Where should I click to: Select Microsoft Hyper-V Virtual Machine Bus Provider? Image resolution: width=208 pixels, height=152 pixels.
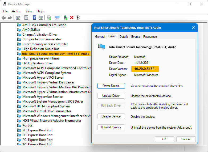(x=56, y=87)
